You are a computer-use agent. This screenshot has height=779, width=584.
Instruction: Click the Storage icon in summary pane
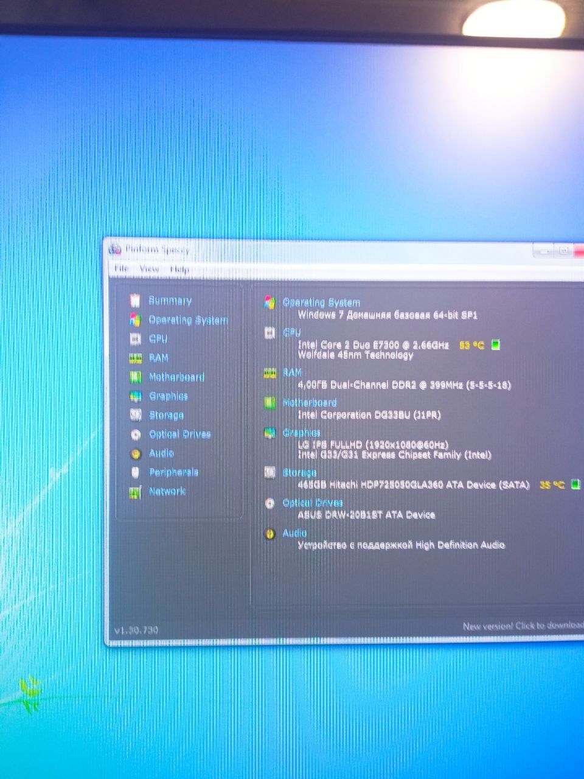click(269, 472)
